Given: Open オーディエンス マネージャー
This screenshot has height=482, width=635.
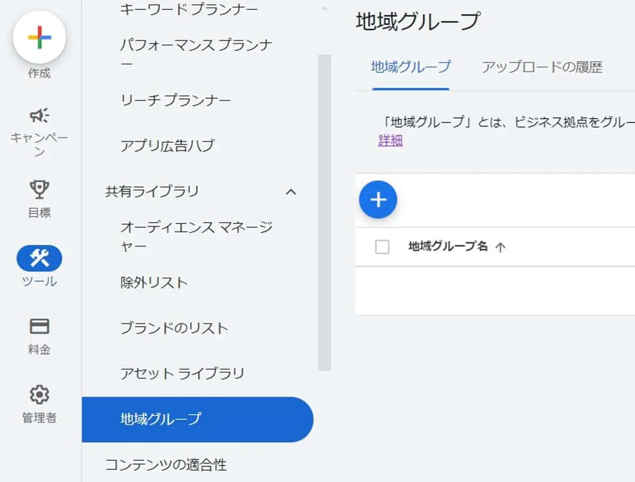Looking at the screenshot, I should tap(196, 235).
